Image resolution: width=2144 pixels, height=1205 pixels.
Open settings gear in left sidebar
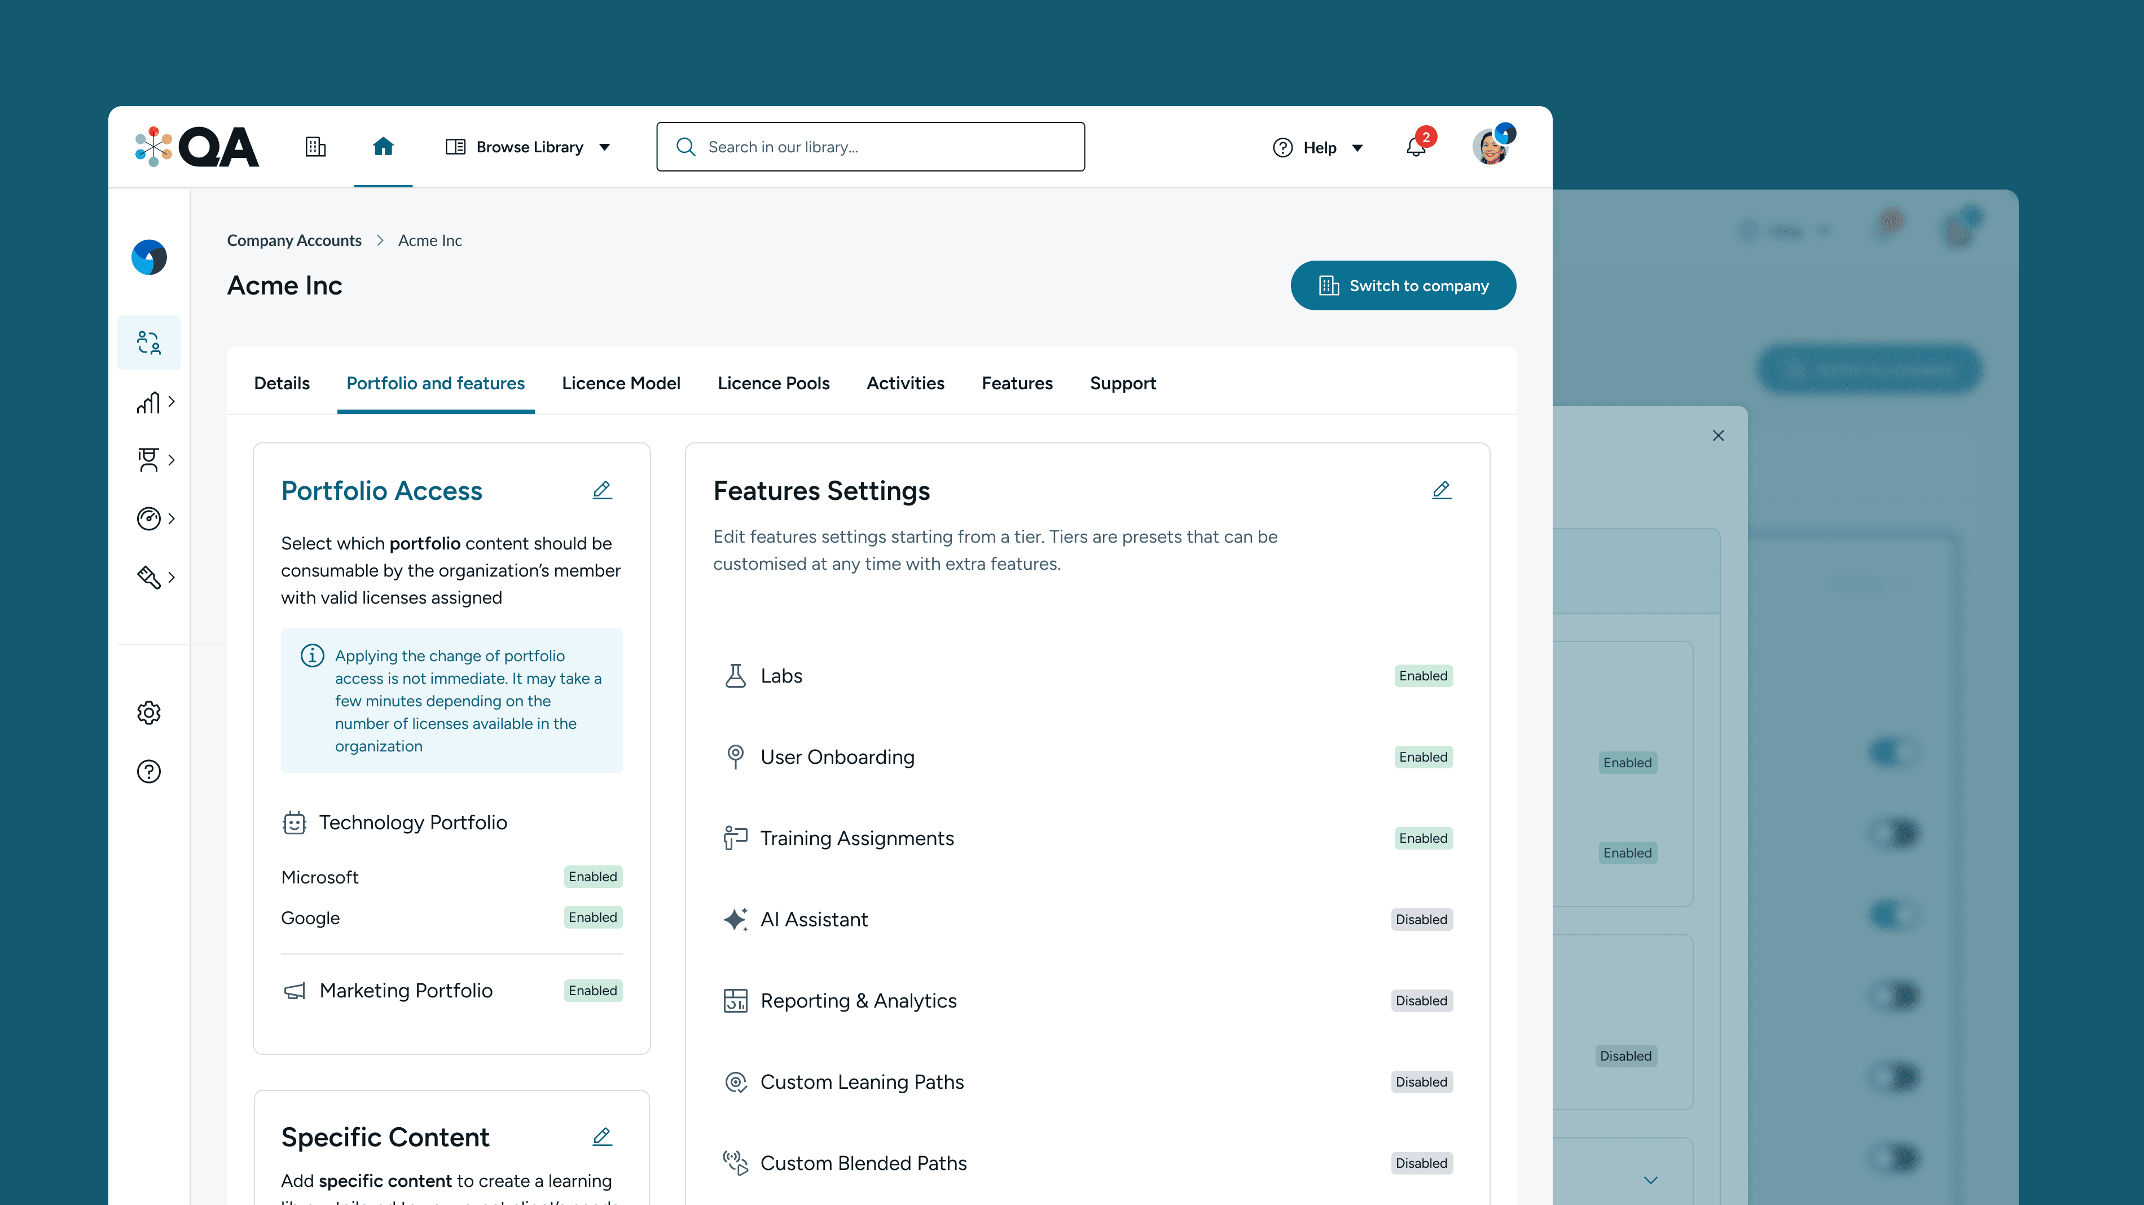tap(149, 713)
